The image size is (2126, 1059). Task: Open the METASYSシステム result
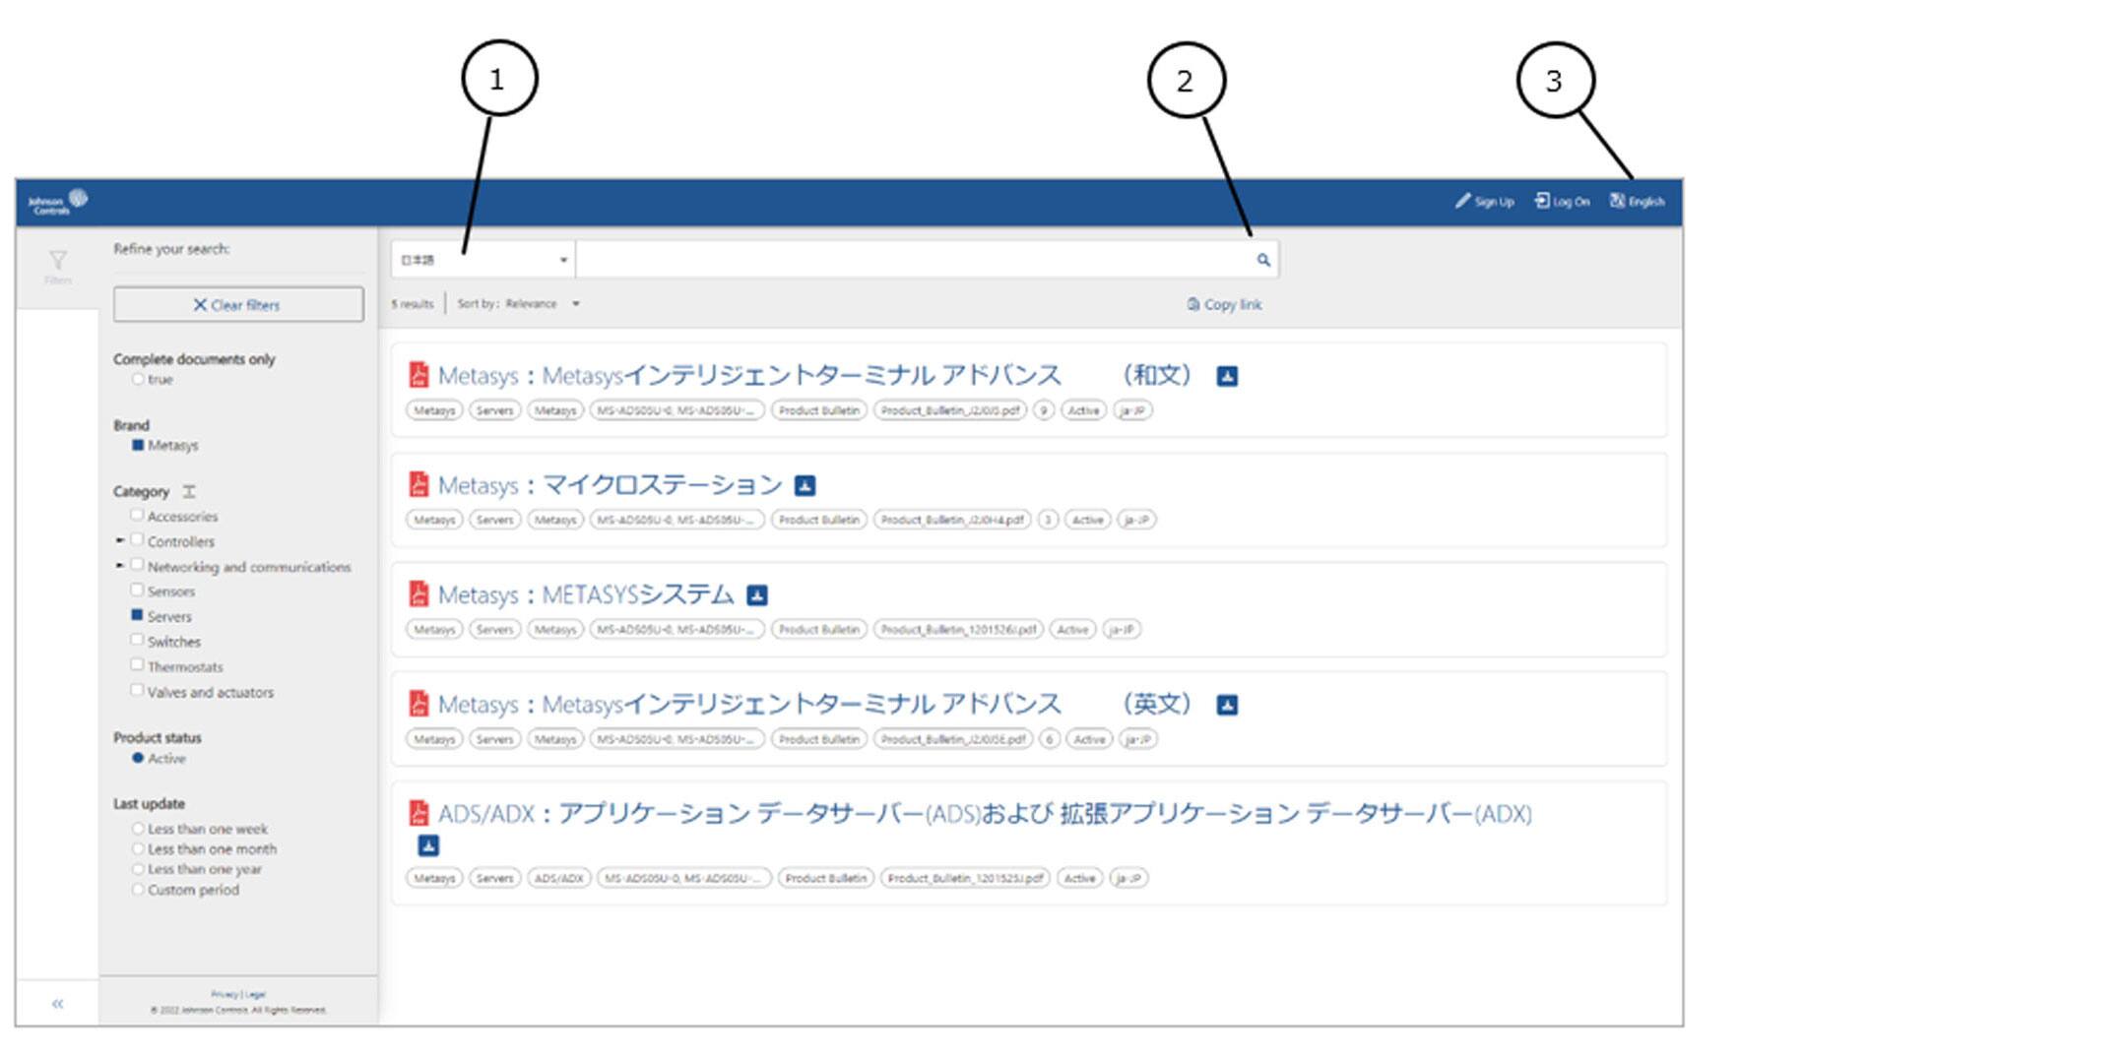(586, 595)
